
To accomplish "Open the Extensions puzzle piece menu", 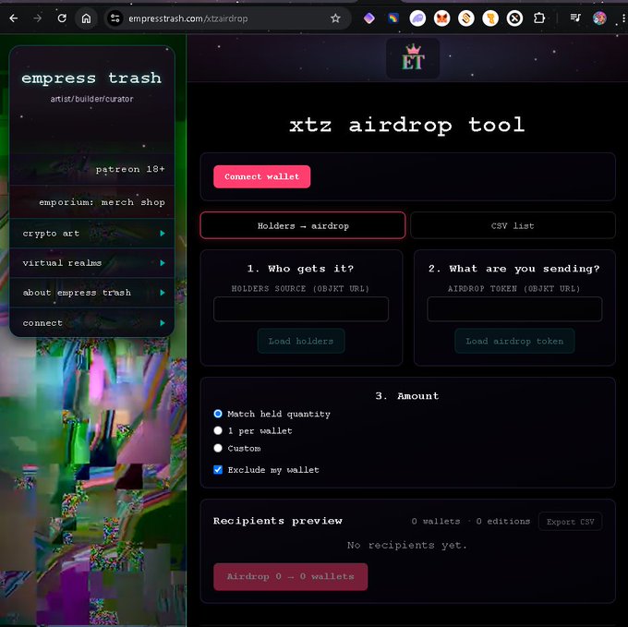I will 539,18.
